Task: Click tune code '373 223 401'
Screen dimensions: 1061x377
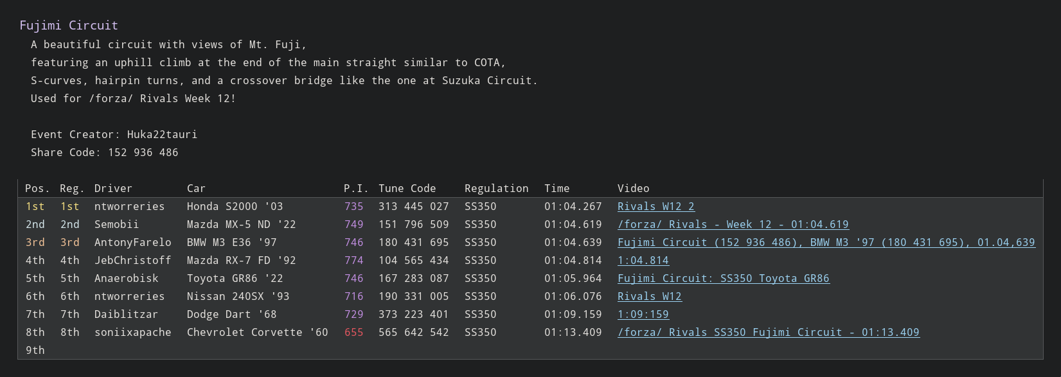Action: (x=414, y=314)
